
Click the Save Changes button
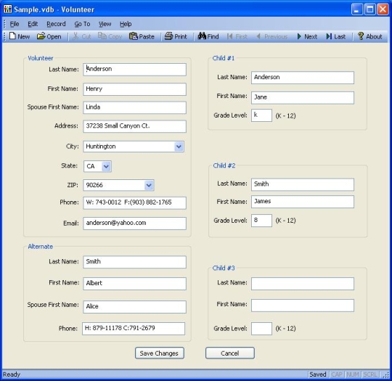pos(160,353)
